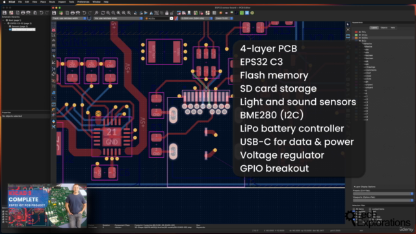The image size is (416, 234).
Task: Click the In2.Cu orange color swatch
Action: [356, 38]
